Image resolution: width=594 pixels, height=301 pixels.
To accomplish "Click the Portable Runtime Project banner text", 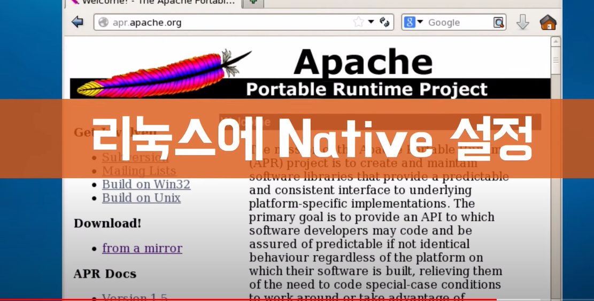I will [x=367, y=90].
